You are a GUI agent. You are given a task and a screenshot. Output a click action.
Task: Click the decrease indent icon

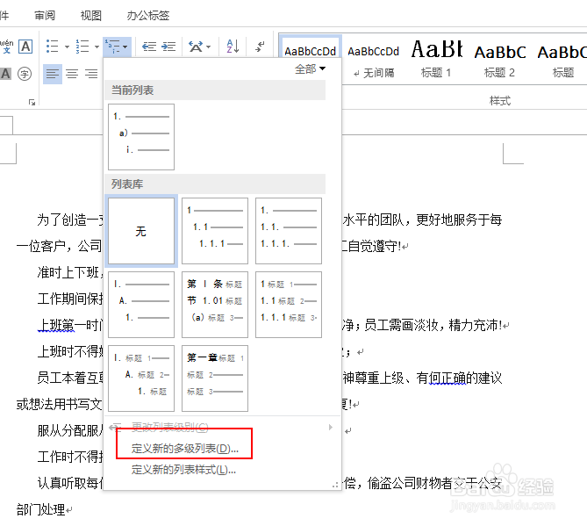pos(149,47)
